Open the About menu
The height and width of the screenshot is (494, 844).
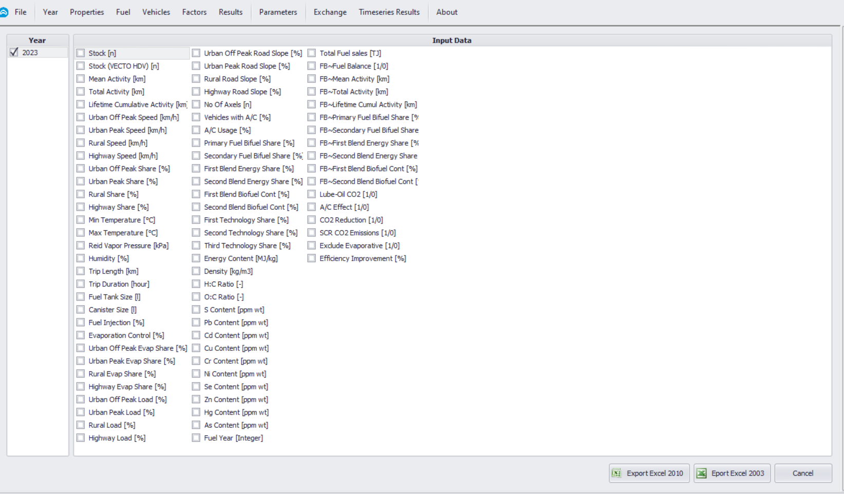(446, 12)
